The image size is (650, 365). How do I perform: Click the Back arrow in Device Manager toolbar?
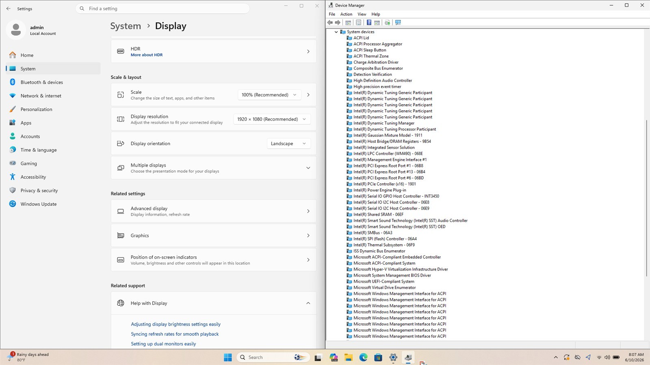tap(330, 23)
